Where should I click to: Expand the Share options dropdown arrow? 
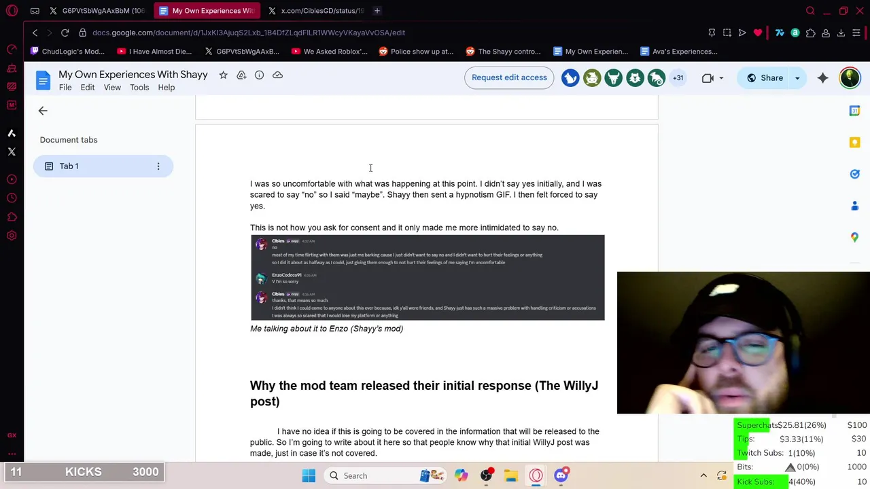[x=797, y=78]
